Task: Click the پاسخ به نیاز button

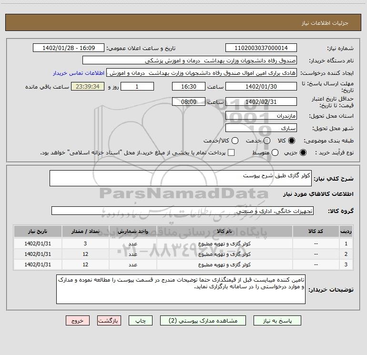Action: pos(277,321)
